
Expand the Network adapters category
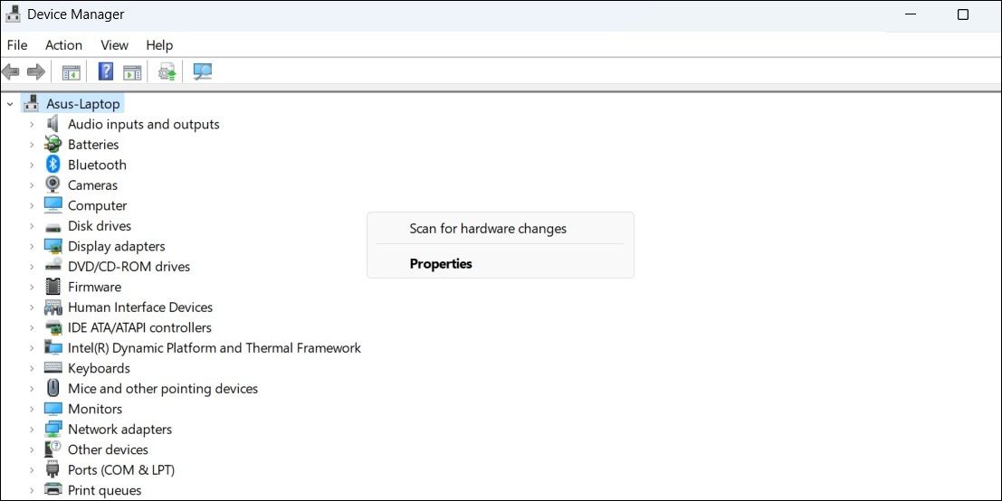(32, 430)
